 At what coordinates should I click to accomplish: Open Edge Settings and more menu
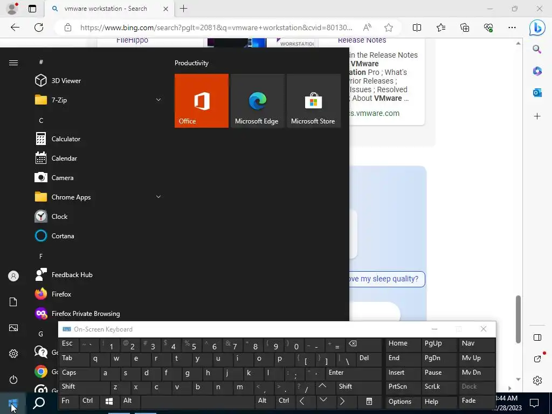click(x=512, y=27)
